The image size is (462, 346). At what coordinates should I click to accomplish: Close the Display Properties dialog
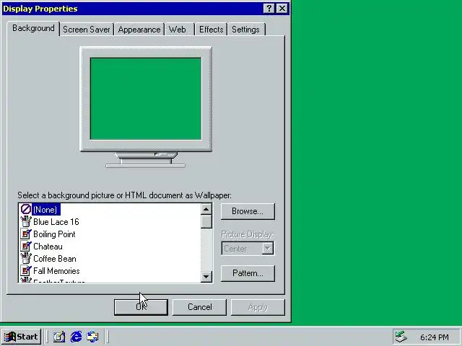pos(282,9)
